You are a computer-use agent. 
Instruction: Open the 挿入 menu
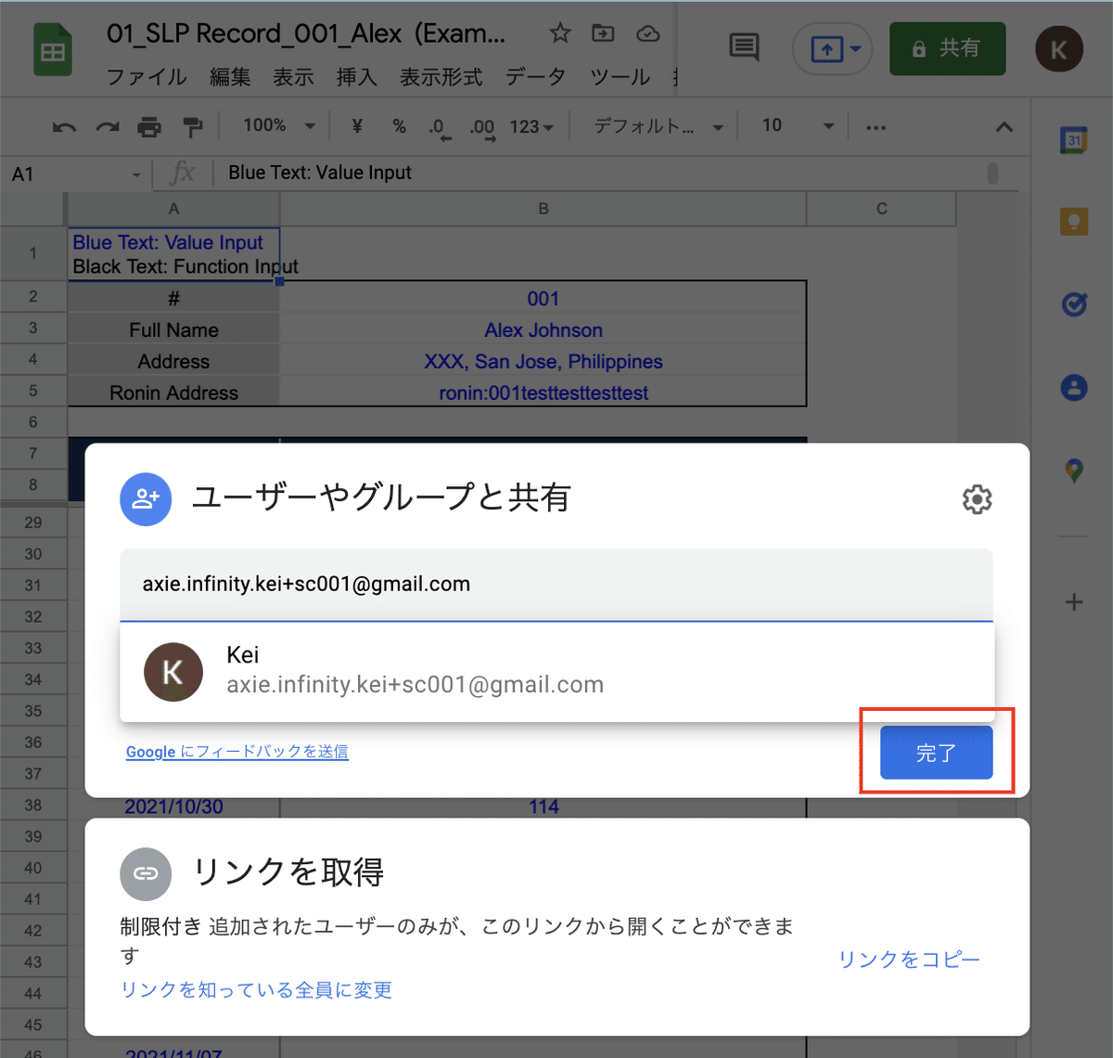point(356,77)
